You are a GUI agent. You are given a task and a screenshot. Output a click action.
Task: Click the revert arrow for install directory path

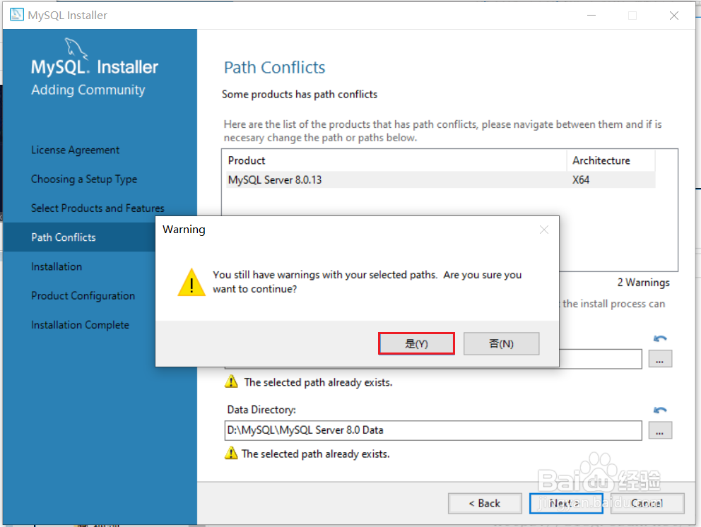click(x=660, y=338)
